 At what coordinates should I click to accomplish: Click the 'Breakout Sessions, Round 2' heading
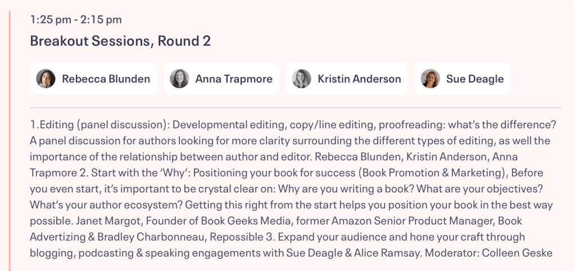click(120, 41)
